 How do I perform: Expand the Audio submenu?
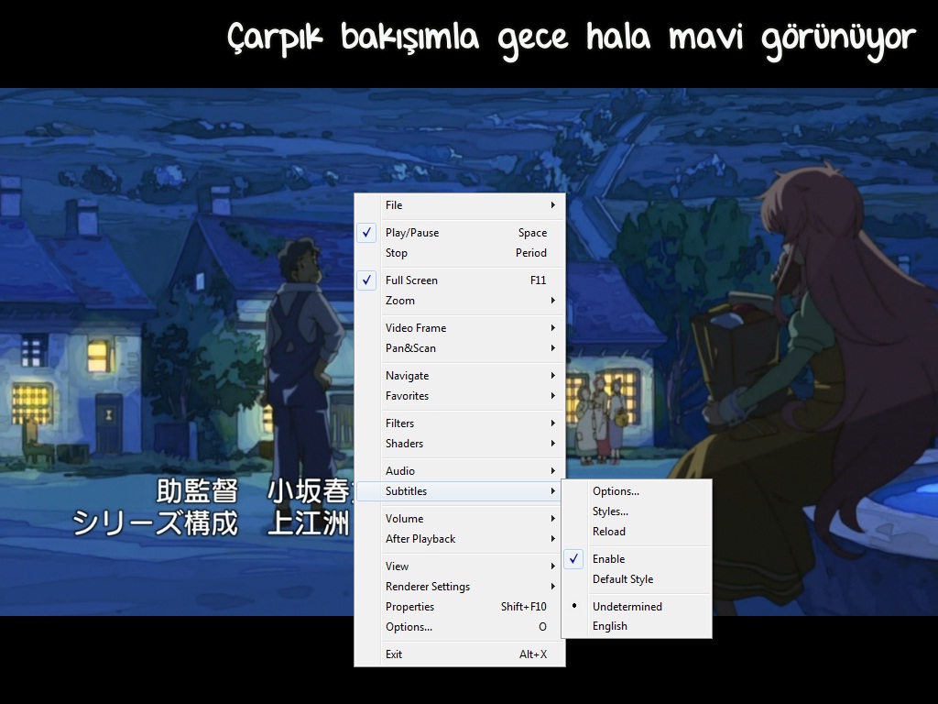[x=460, y=471]
